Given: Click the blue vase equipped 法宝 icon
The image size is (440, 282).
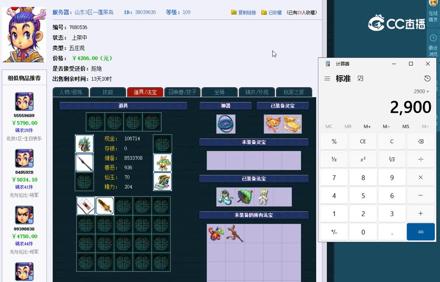Looking at the screenshot, I should point(225,197).
